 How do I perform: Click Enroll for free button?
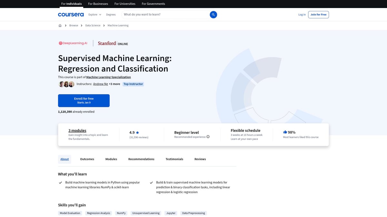pos(84,101)
